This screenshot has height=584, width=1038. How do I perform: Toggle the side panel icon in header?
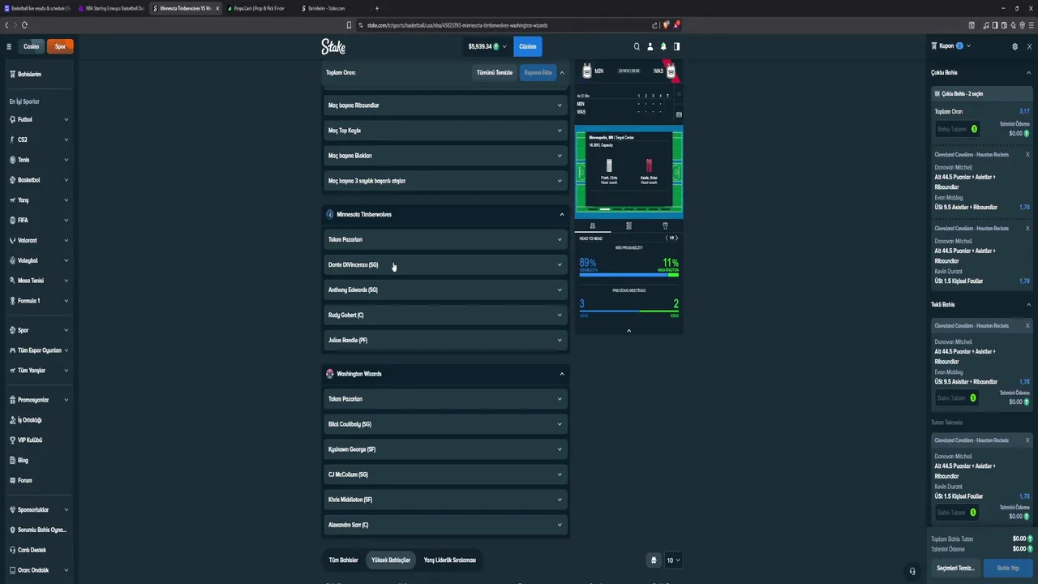click(x=676, y=46)
